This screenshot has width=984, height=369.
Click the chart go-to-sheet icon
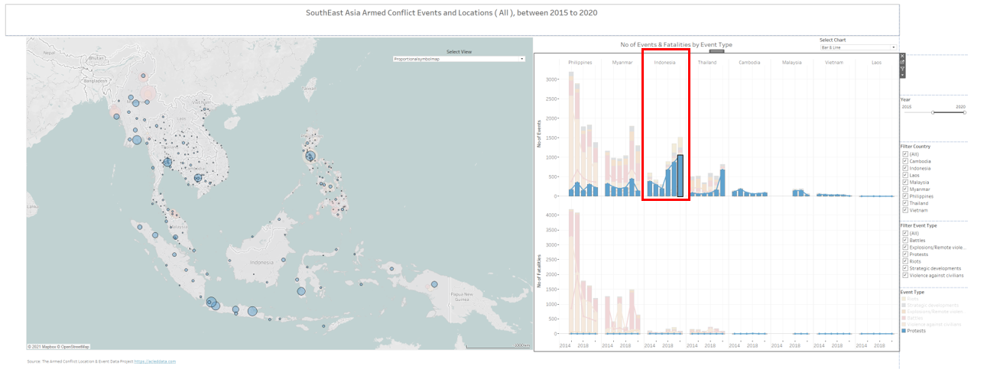pyautogui.click(x=902, y=62)
